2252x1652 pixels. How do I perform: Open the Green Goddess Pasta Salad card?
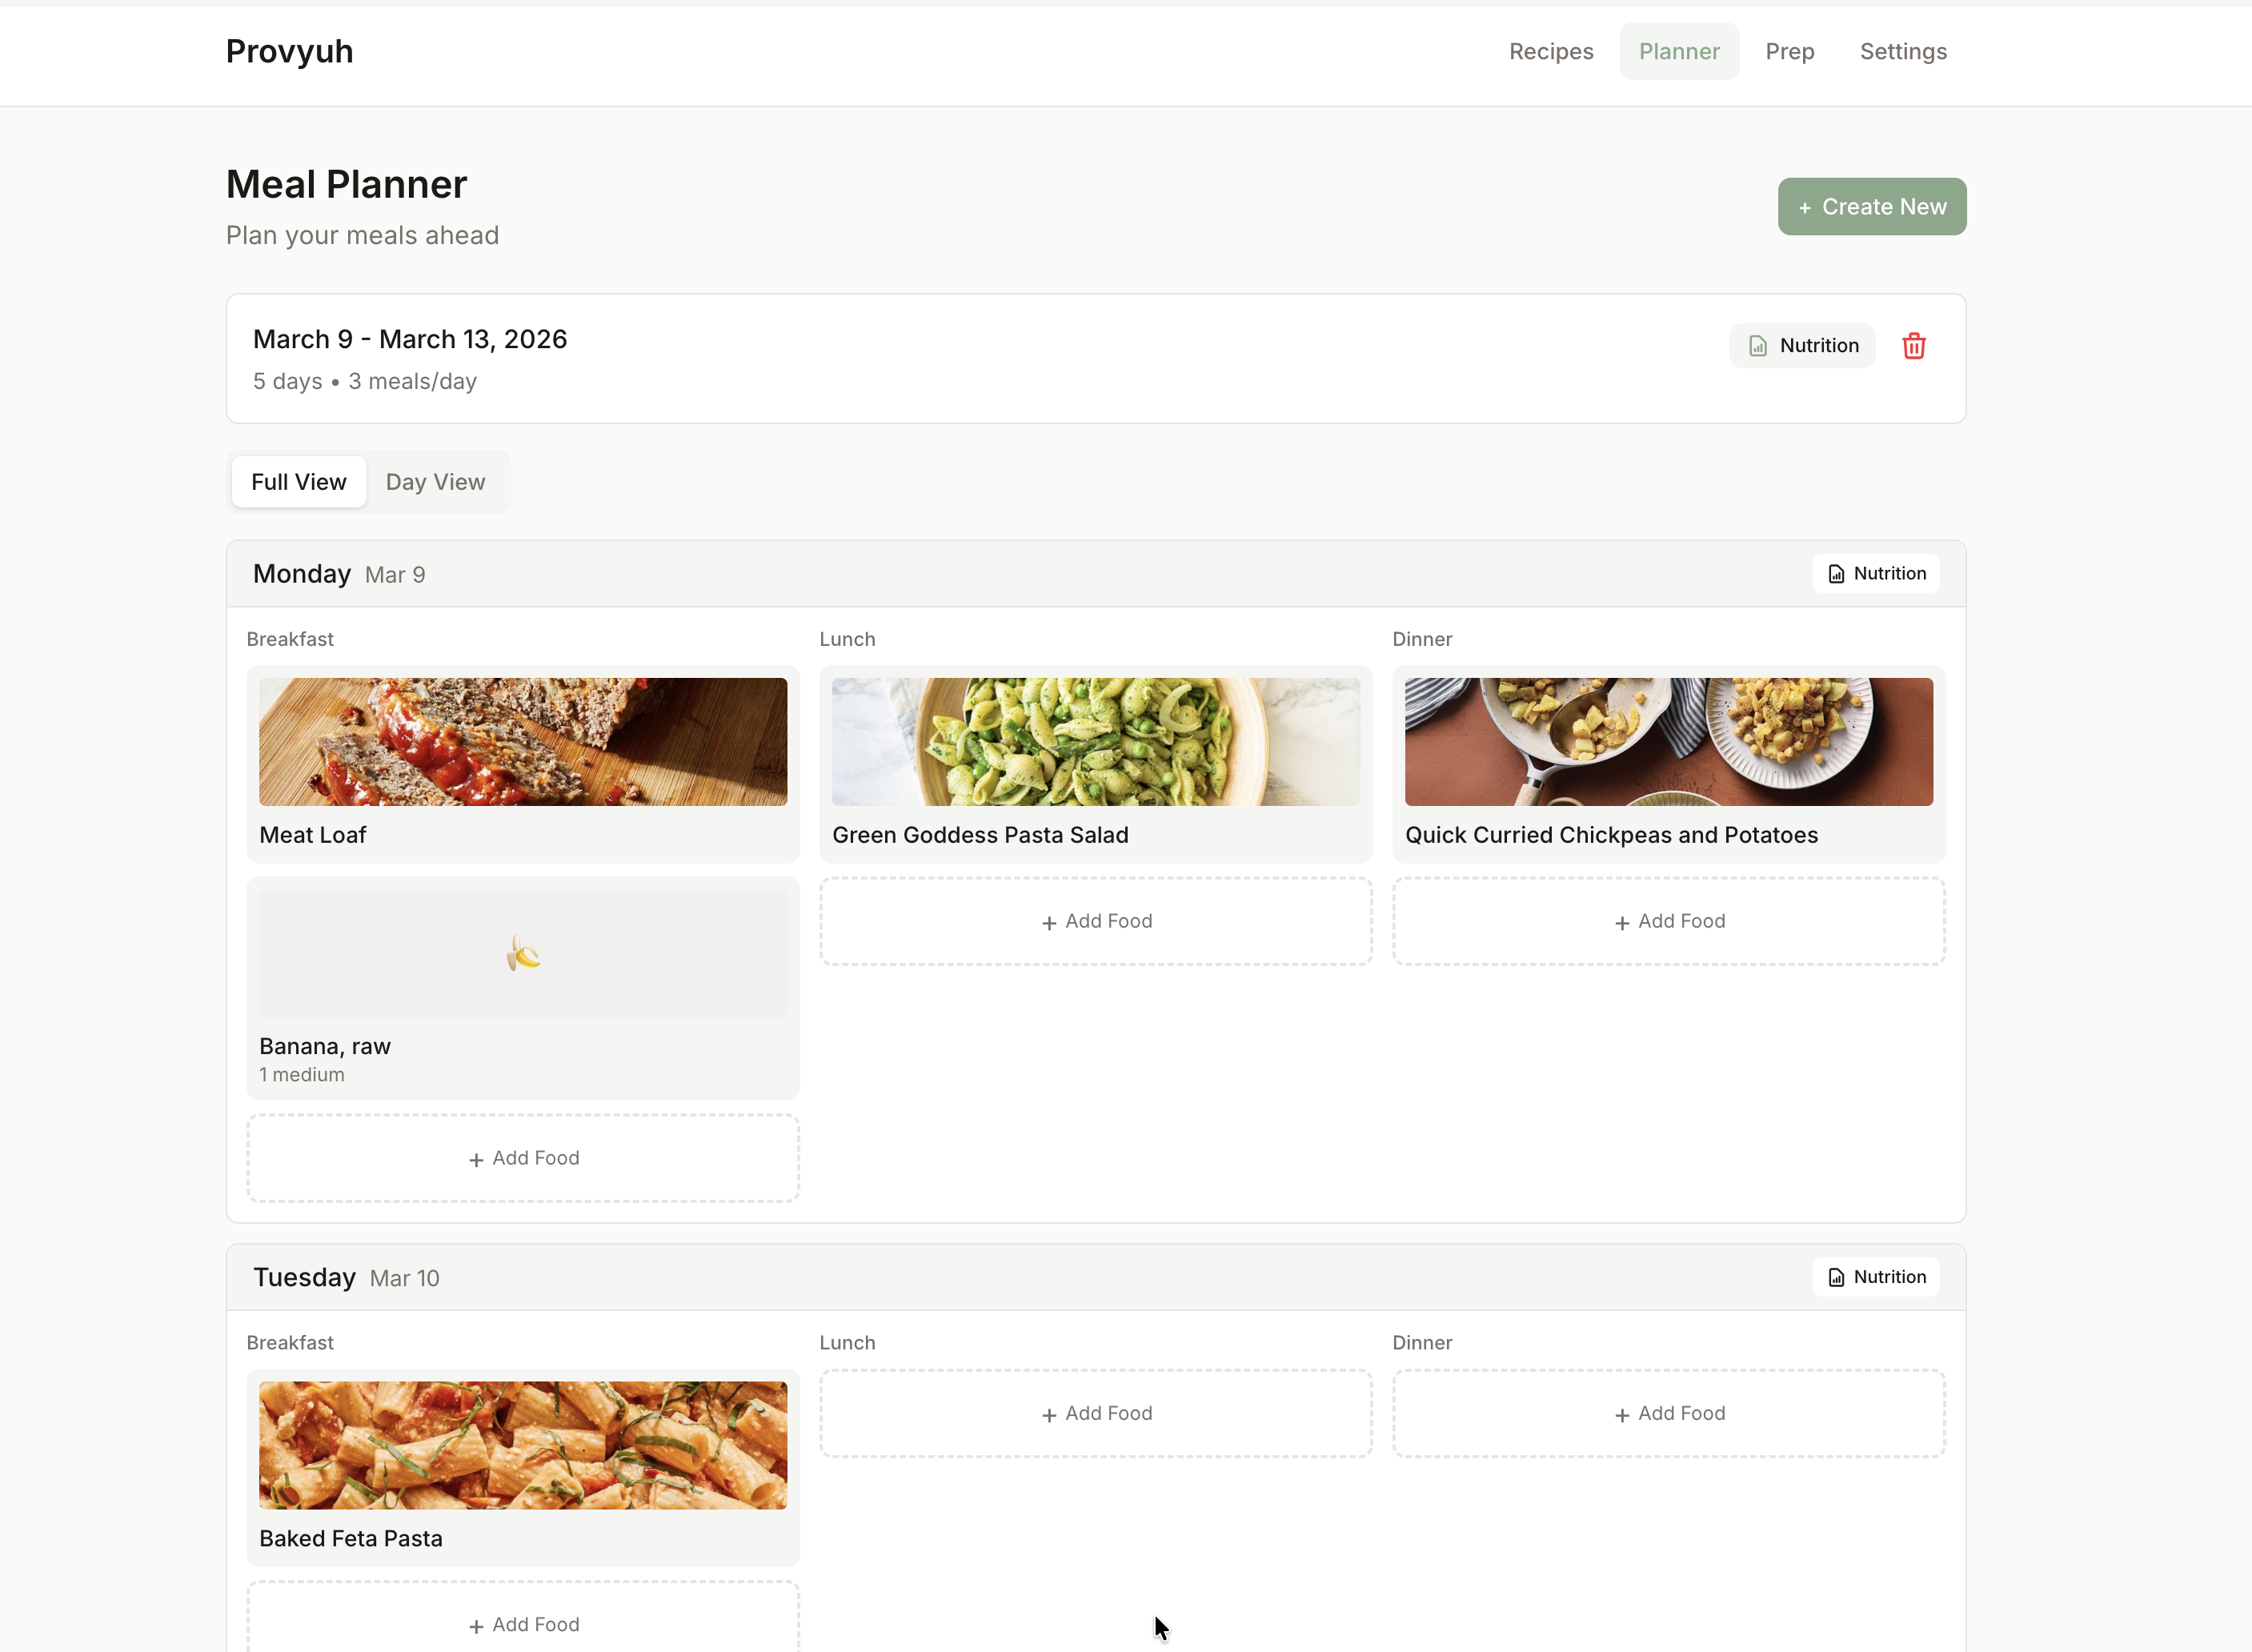[1095, 765]
